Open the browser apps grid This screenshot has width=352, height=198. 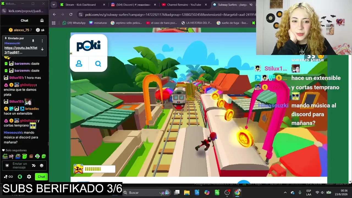click(x=54, y=23)
